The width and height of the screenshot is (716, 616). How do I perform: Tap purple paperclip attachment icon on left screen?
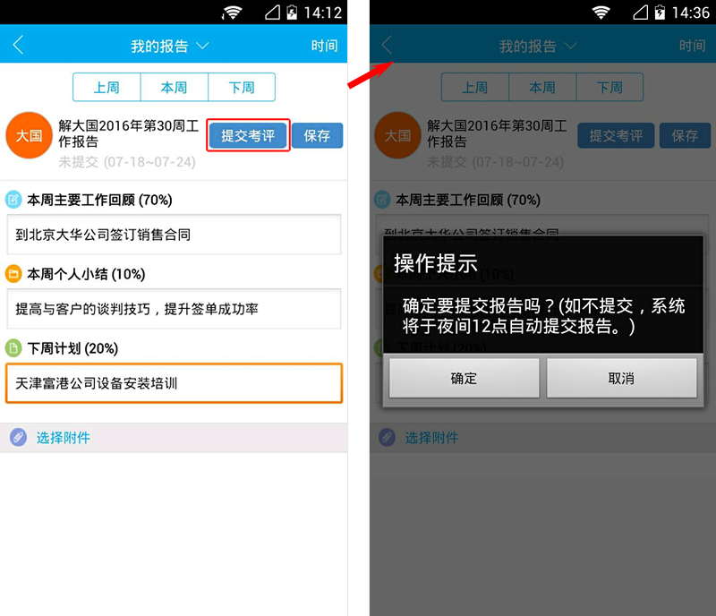tap(18, 437)
